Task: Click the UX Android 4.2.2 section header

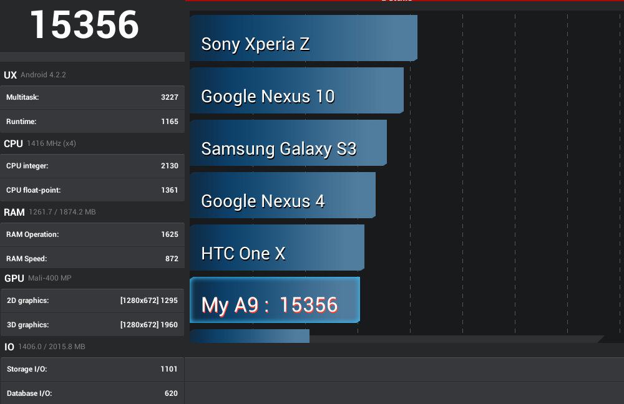Action: point(35,75)
